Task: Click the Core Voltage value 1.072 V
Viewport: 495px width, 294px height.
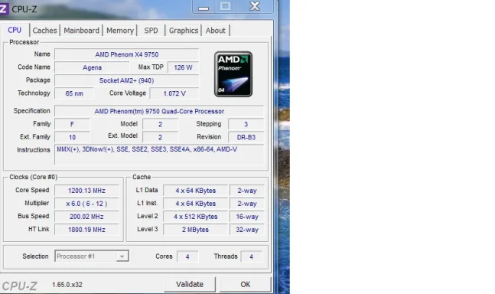Action: 174,93
